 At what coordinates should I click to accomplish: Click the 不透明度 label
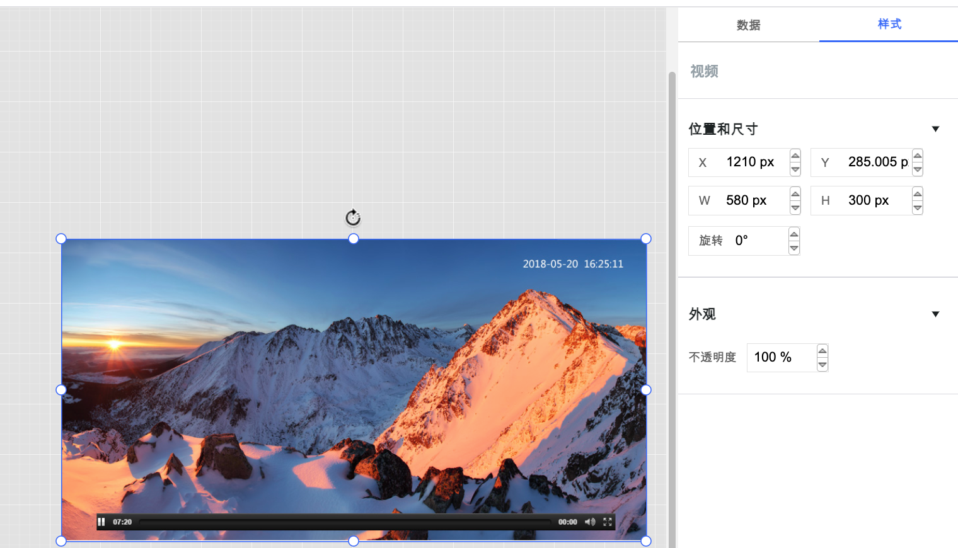[712, 357]
